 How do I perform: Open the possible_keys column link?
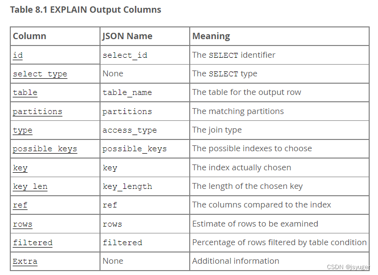pyautogui.click(x=45, y=149)
